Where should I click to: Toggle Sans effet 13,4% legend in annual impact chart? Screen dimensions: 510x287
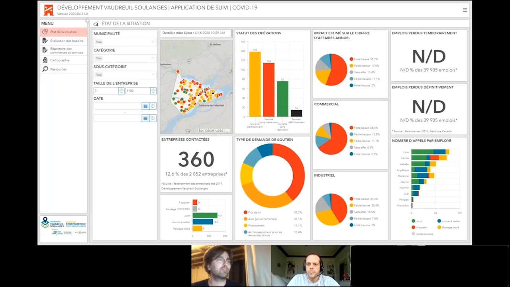click(362, 72)
